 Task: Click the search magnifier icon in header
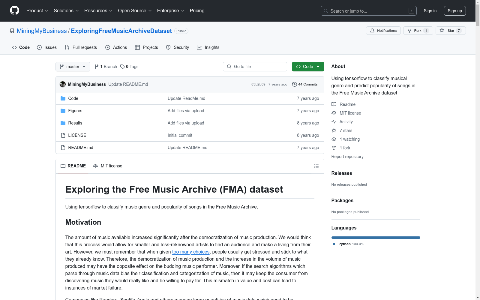(326, 11)
